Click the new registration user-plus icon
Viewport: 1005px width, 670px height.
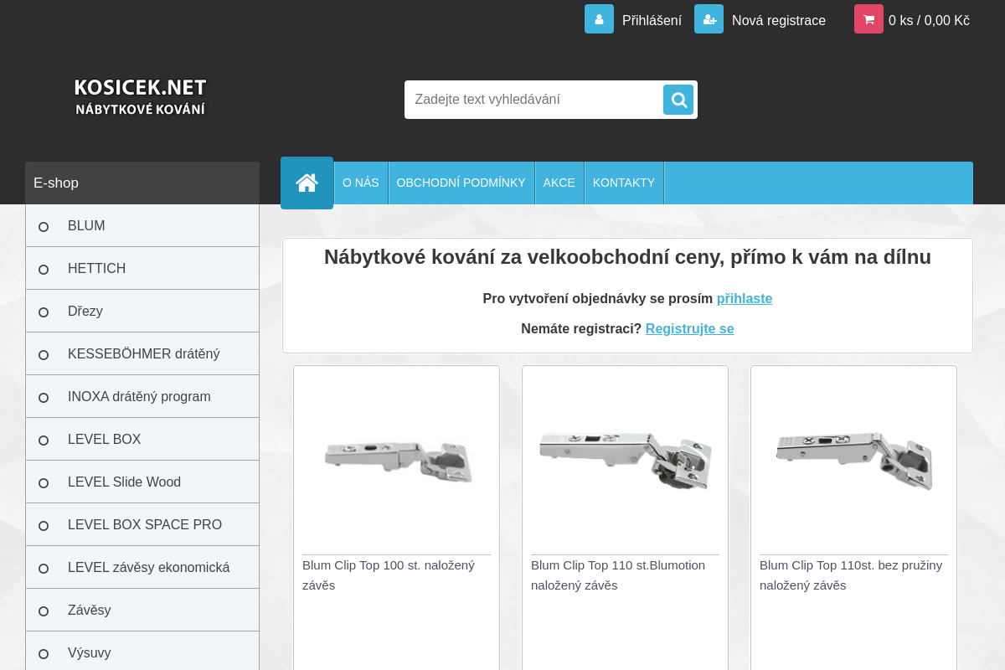pyautogui.click(x=709, y=19)
